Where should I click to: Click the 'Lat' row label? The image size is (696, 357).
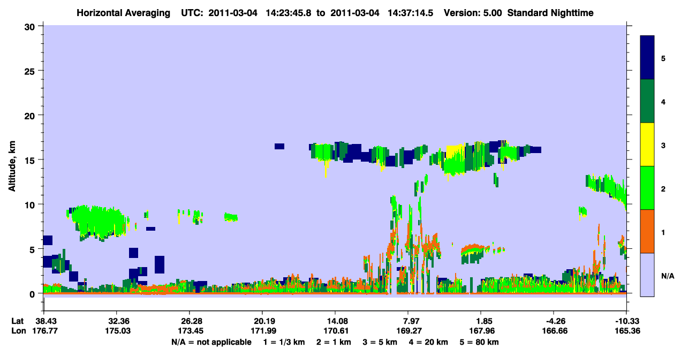pos(18,321)
